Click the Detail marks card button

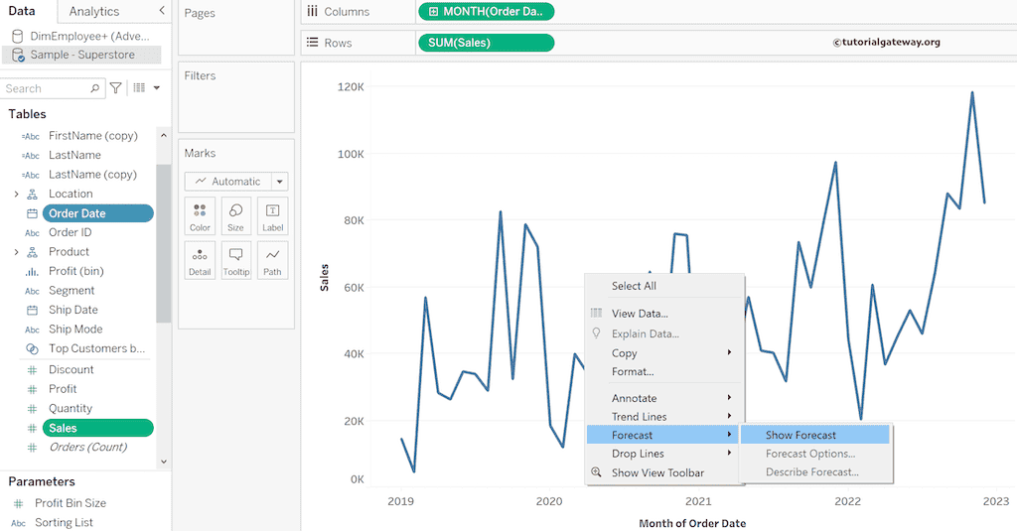tap(200, 260)
